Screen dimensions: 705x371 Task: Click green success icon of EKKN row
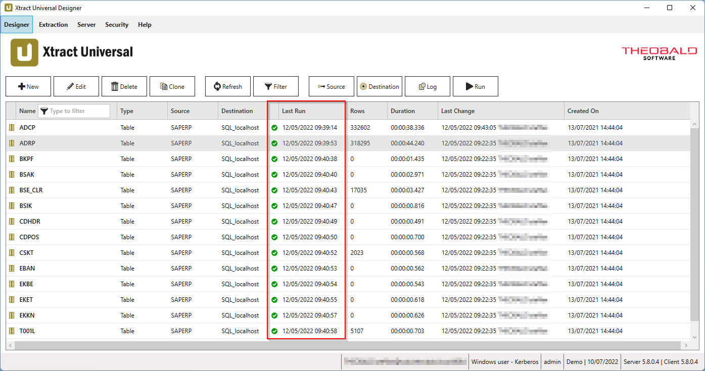tap(274, 315)
